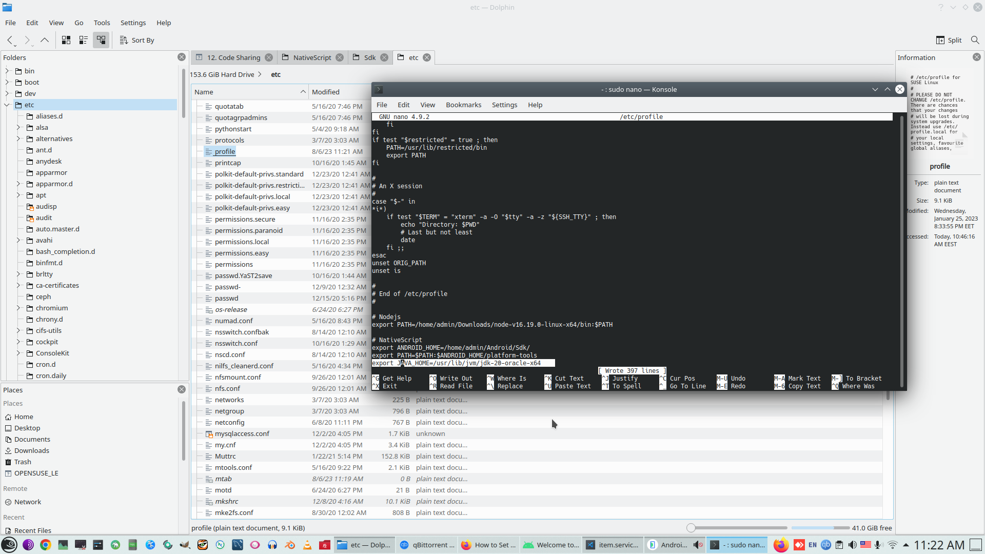The height and width of the screenshot is (554, 985).
Task: Expand the bin folder tree node
Action: [x=7, y=71]
